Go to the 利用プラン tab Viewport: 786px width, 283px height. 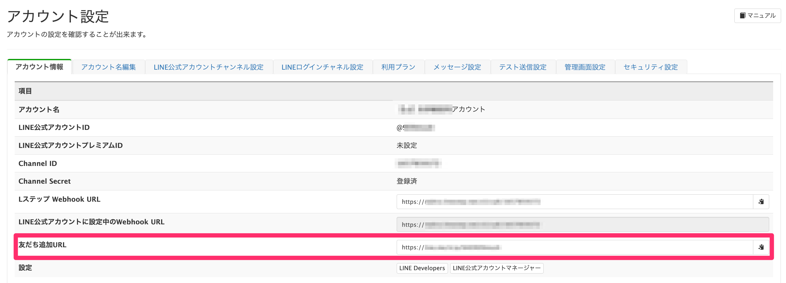pos(398,67)
